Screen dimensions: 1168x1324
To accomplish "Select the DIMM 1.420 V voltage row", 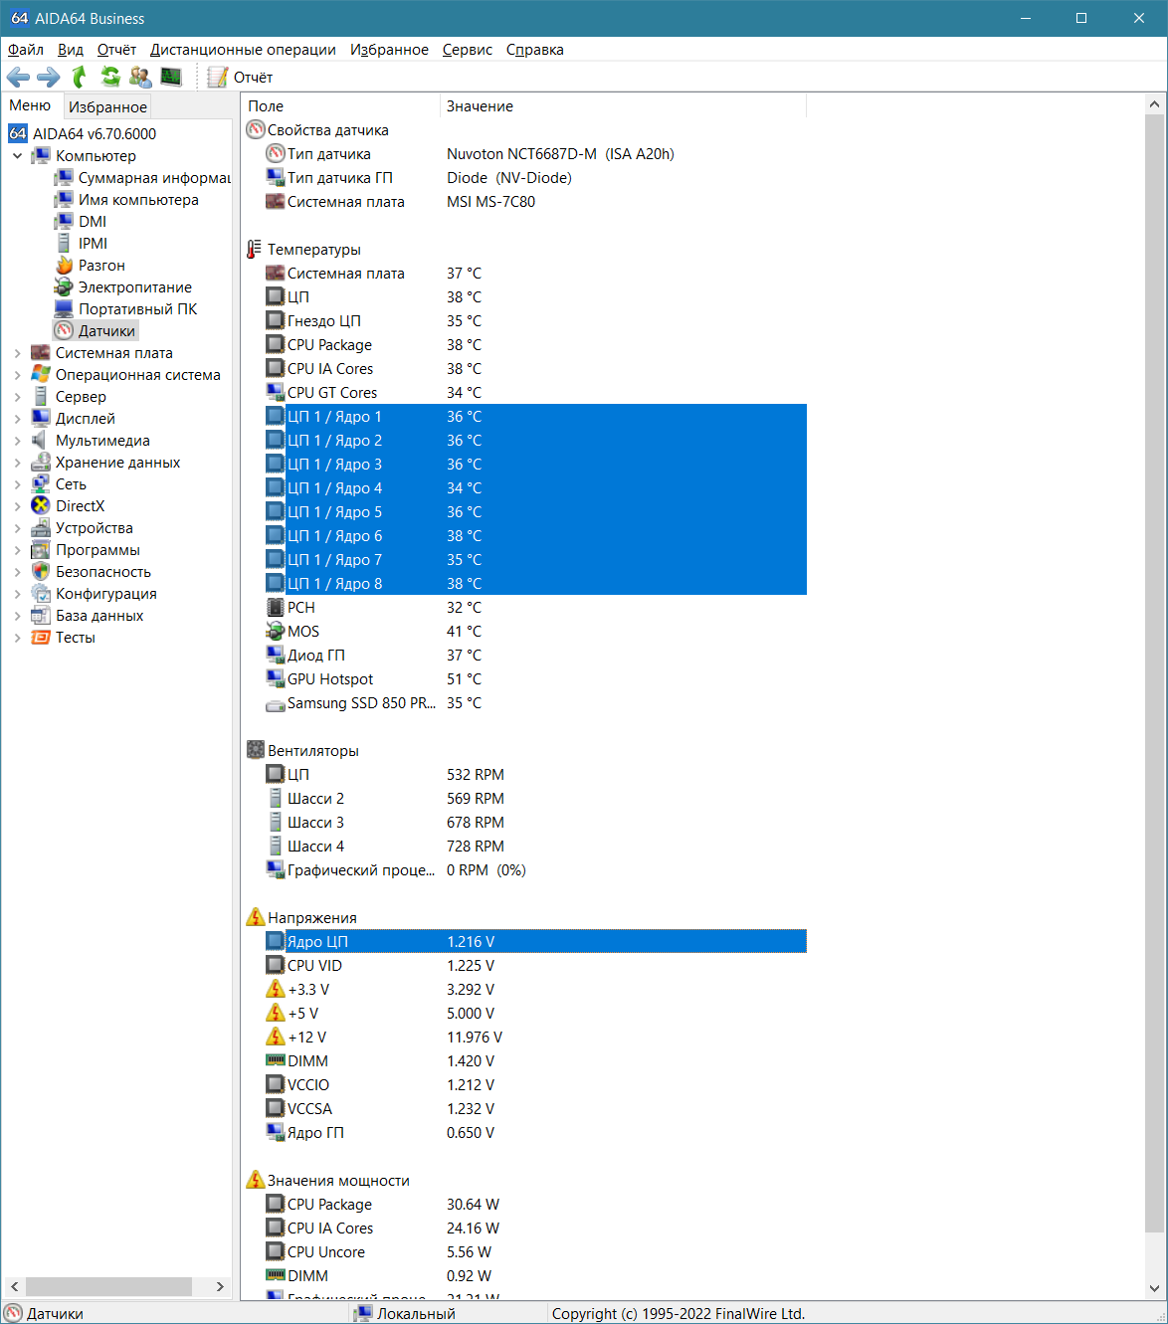I will pyautogui.click(x=535, y=1061).
